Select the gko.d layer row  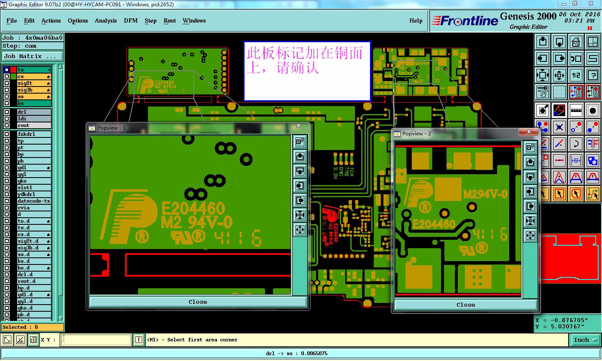[34, 308]
